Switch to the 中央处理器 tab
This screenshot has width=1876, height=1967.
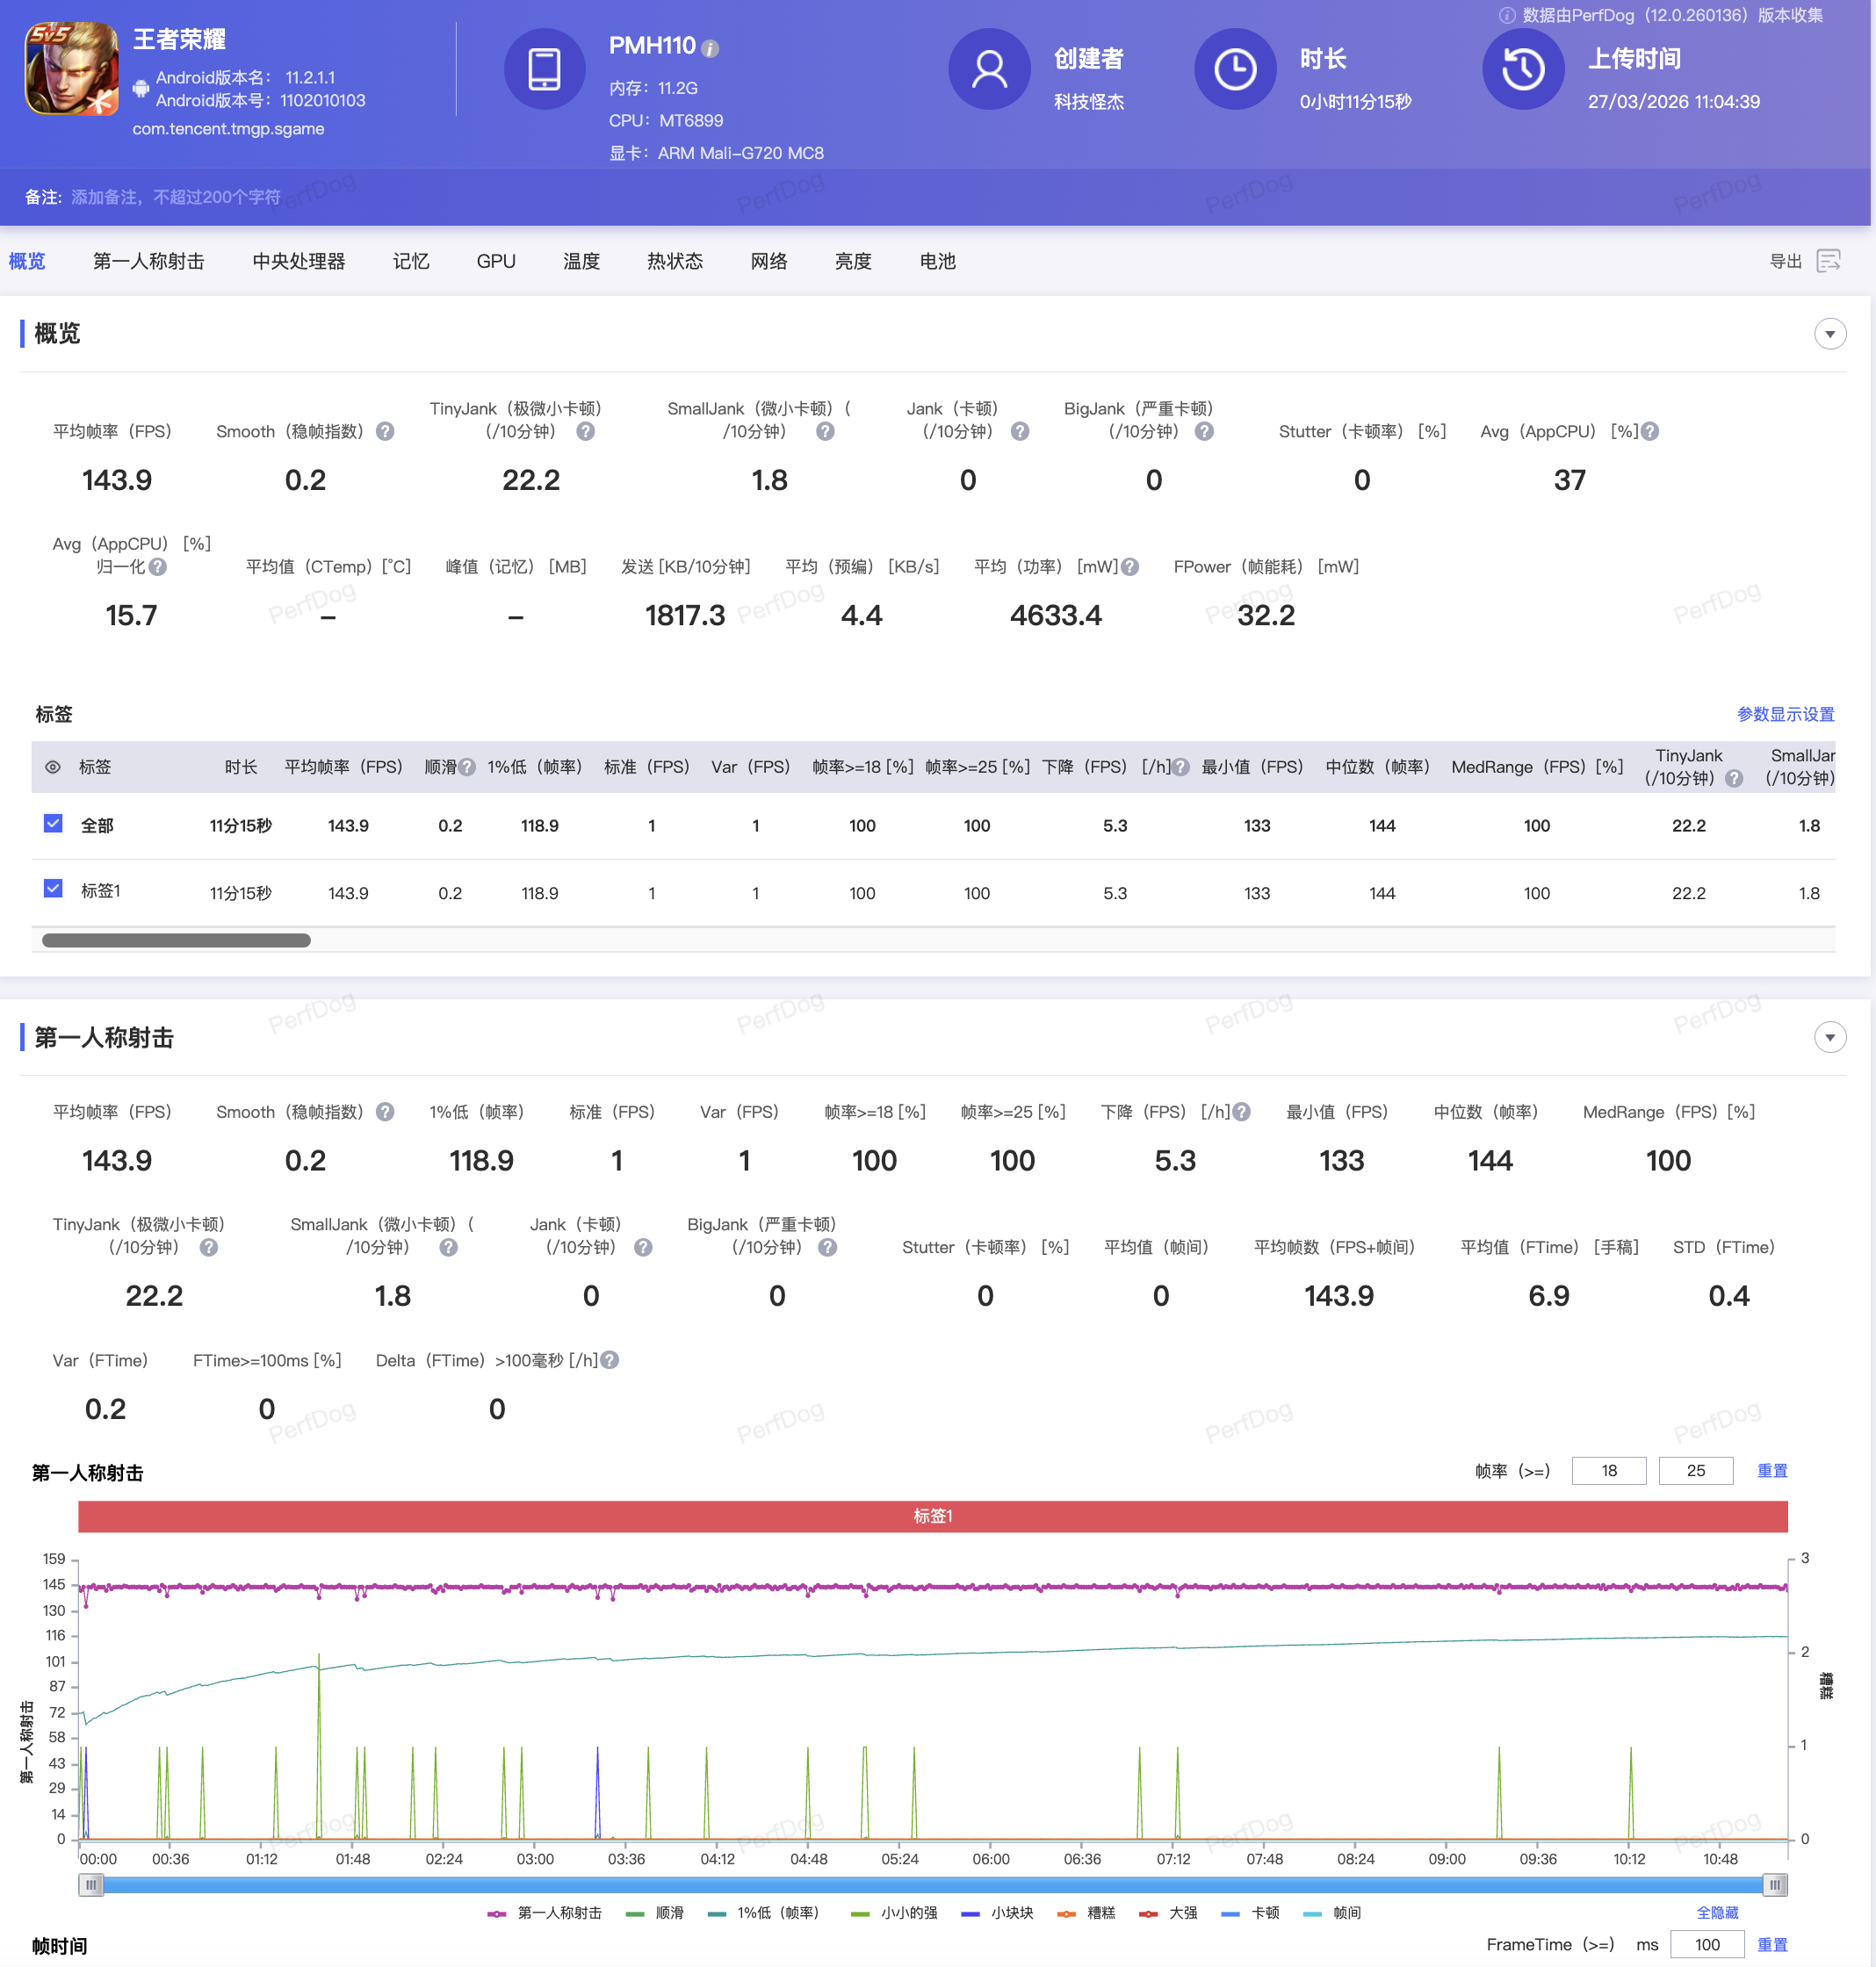click(x=298, y=261)
